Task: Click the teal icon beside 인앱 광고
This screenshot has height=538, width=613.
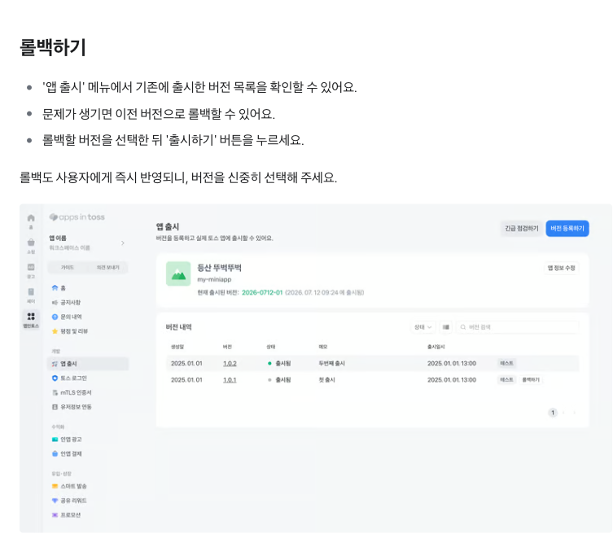Action: (55, 440)
